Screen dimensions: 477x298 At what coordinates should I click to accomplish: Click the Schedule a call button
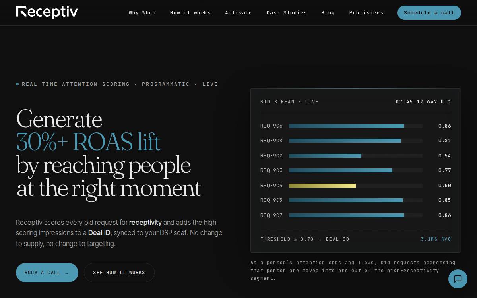click(429, 13)
